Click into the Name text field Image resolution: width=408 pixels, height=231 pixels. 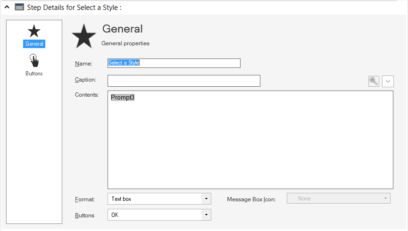click(x=174, y=63)
